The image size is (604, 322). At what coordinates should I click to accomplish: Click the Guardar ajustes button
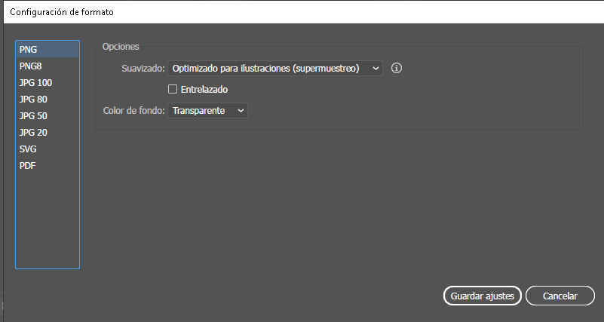[x=483, y=296]
